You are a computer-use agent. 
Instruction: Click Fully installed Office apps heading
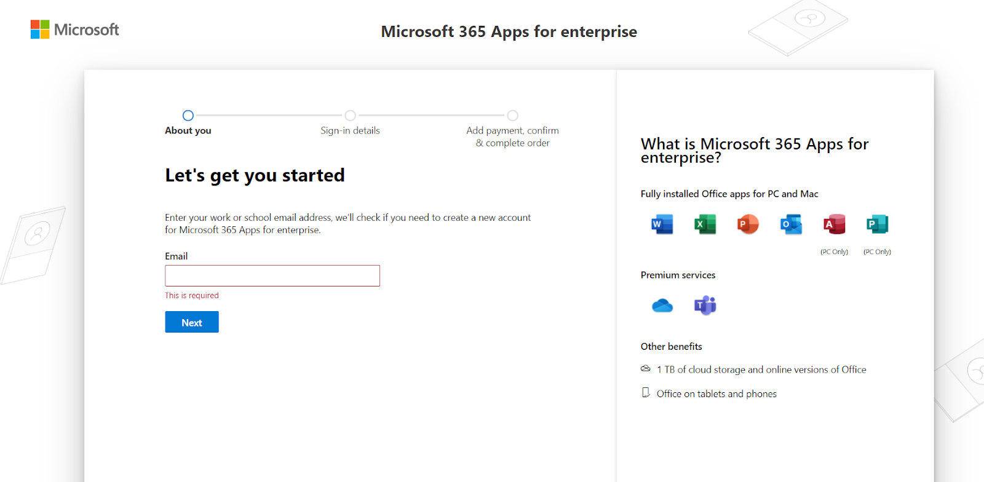pos(729,194)
